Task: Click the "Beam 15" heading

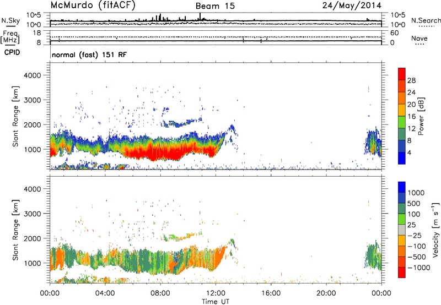Action: (215, 6)
